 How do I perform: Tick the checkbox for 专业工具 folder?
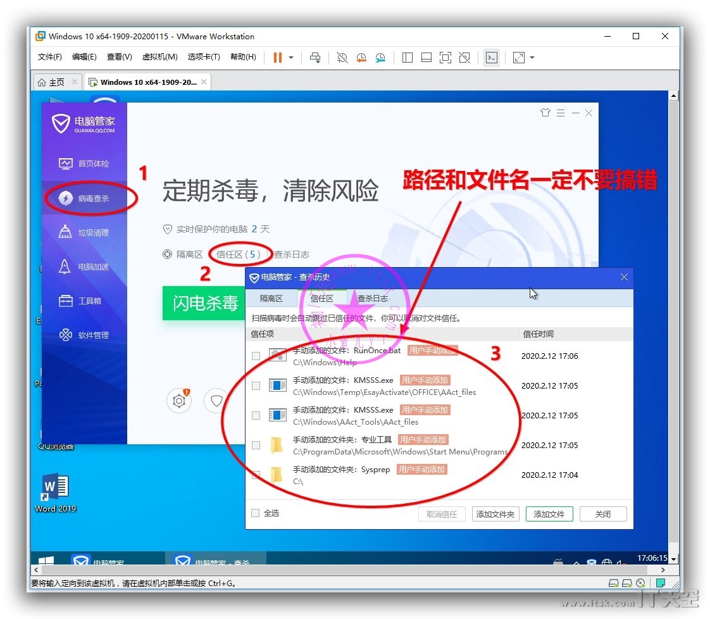click(256, 446)
